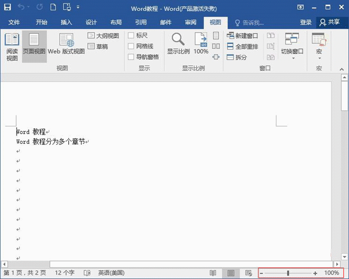Click the 100% zoom level in status bar
The height and width of the screenshot is (279, 349).
[331, 273]
